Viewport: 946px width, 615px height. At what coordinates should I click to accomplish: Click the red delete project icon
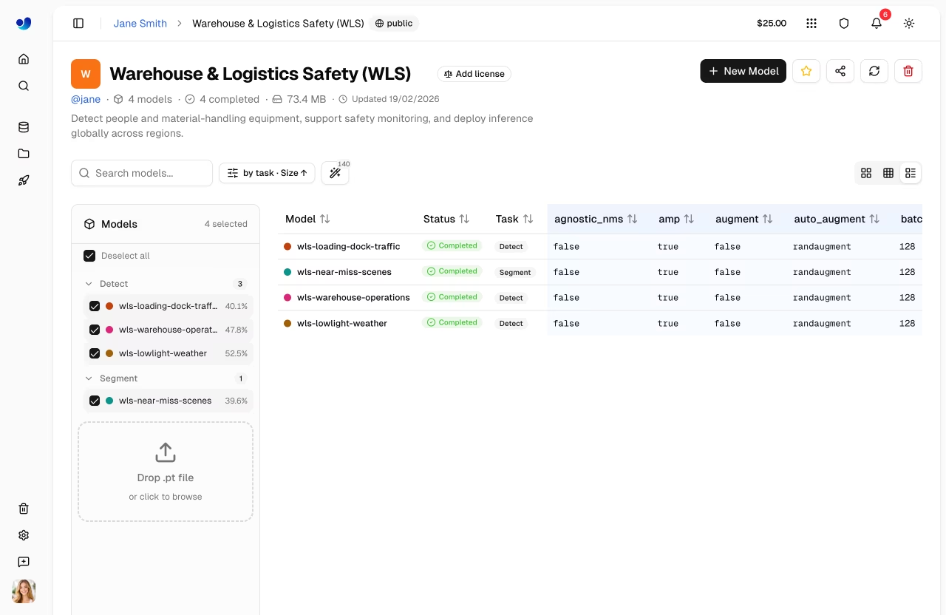tap(908, 71)
